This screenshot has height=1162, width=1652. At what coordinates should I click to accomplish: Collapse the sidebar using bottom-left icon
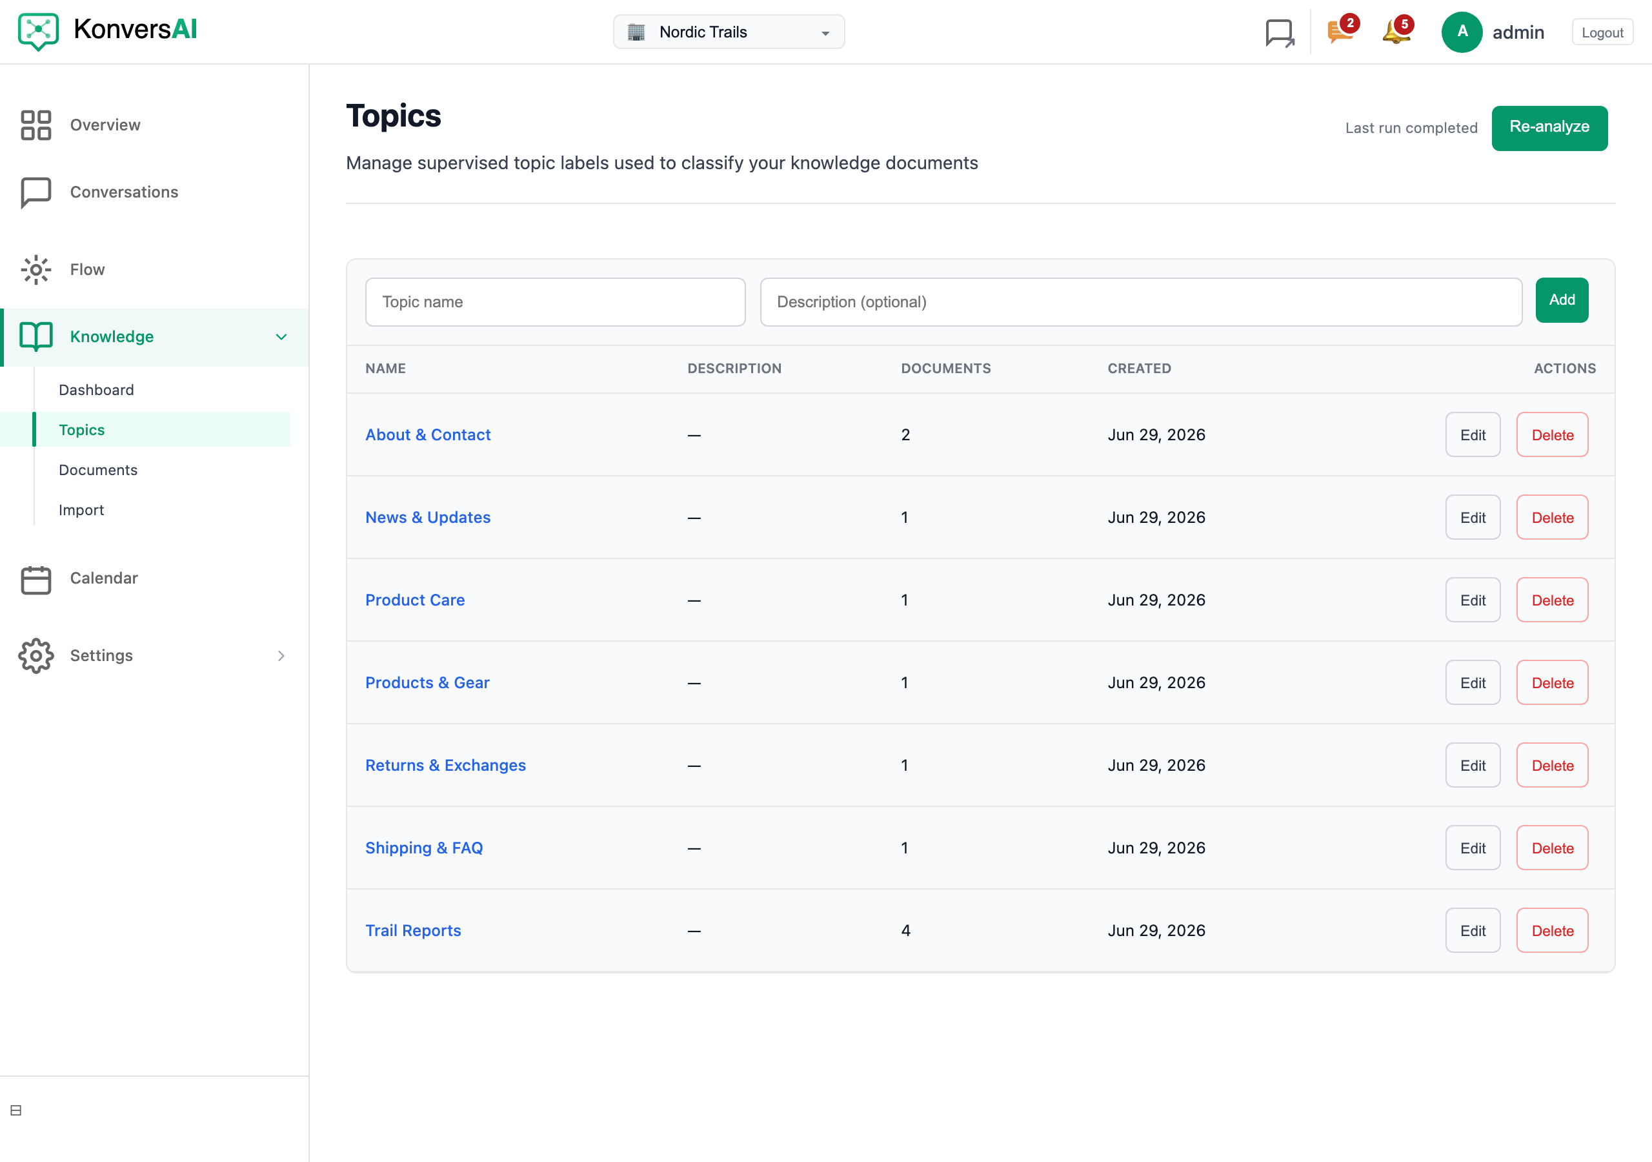click(16, 1110)
